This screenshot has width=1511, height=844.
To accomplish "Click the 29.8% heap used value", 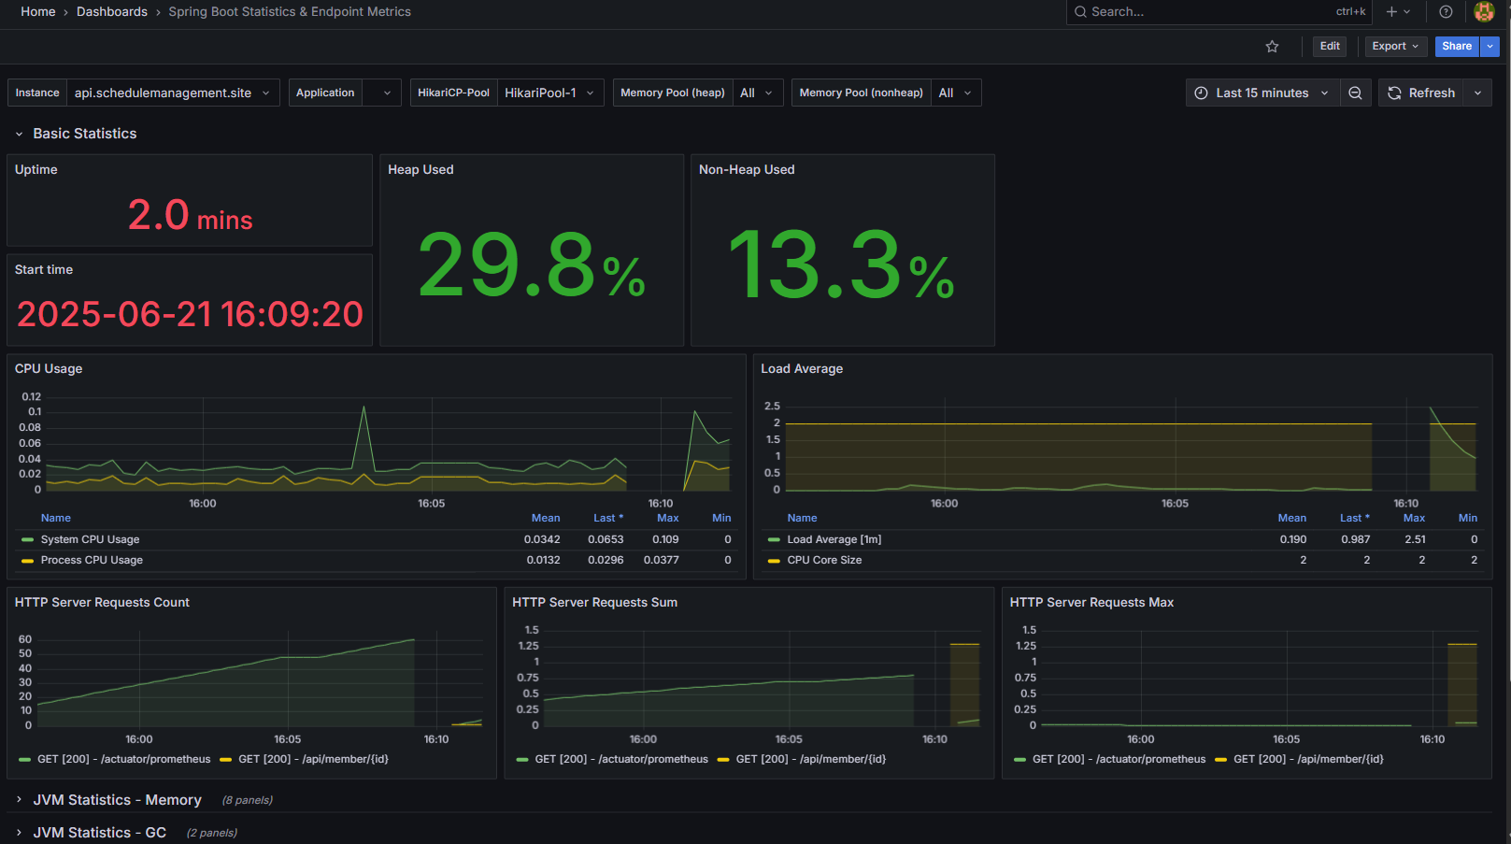I will [532, 265].
